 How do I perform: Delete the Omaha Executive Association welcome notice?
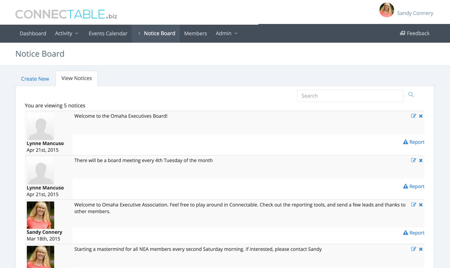[x=421, y=205]
